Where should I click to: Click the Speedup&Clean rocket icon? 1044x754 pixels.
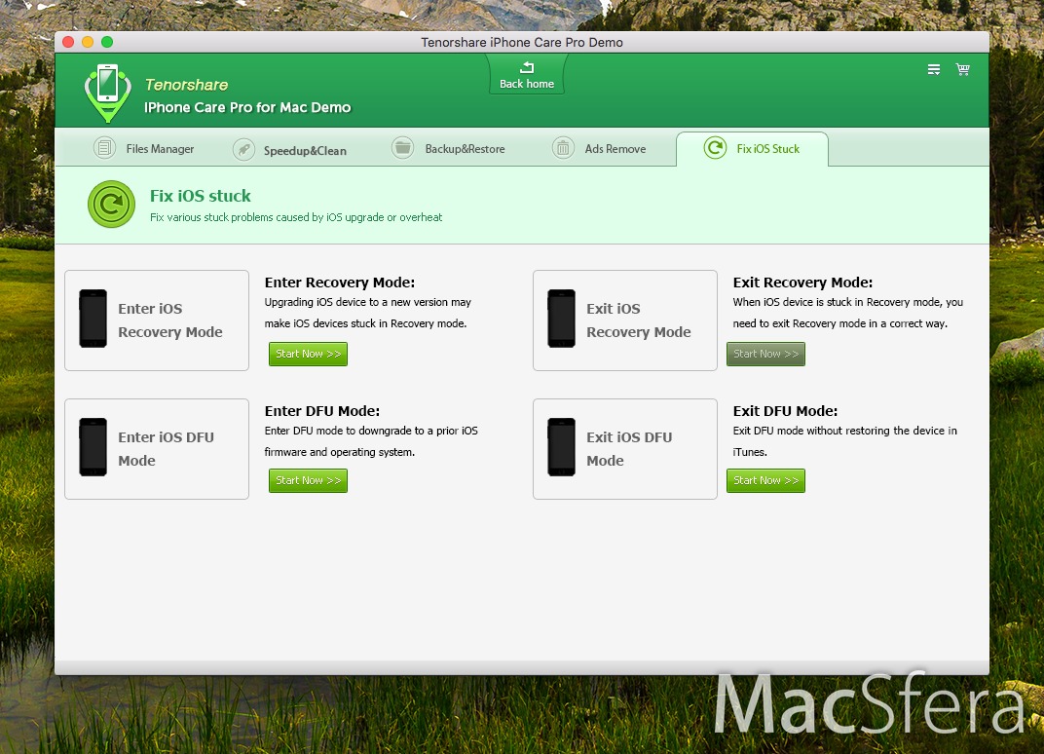point(243,149)
